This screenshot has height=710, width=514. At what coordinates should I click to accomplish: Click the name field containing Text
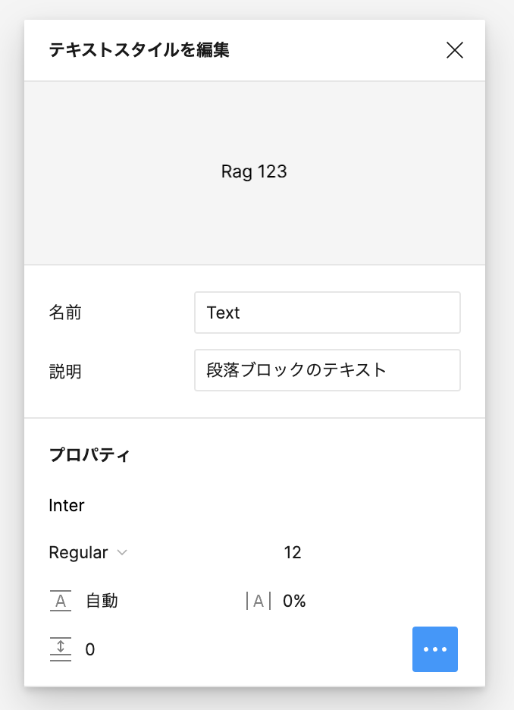pos(327,313)
